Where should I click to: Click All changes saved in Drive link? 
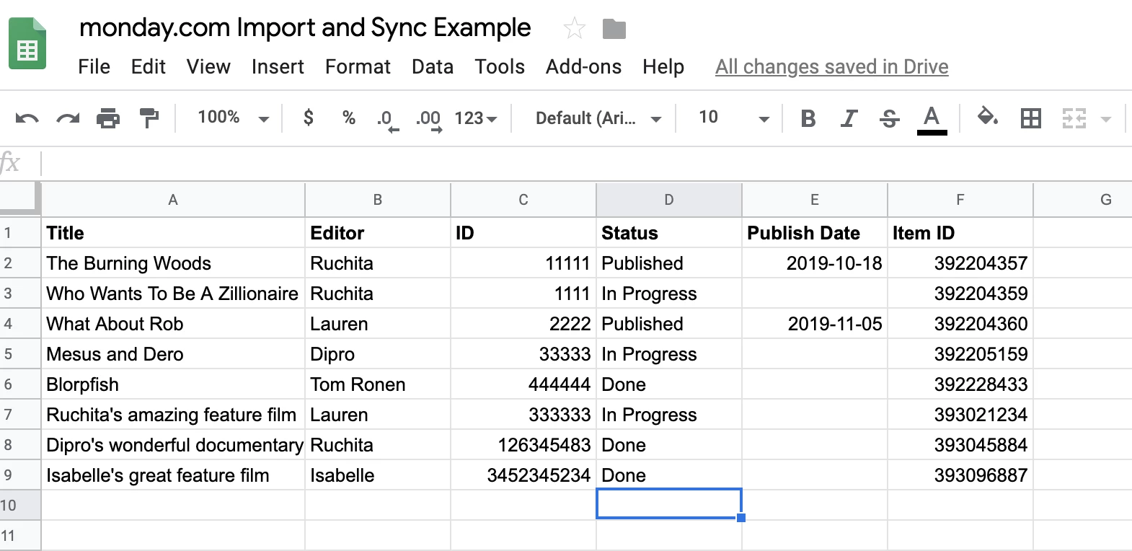831,67
